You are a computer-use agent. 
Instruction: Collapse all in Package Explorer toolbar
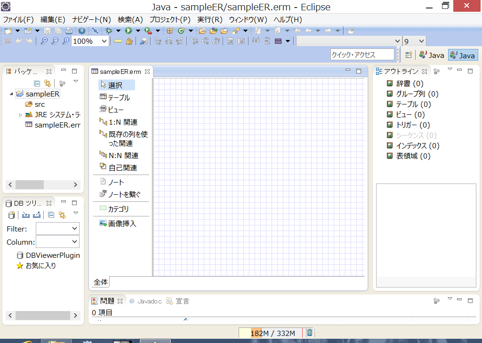(x=37, y=83)
